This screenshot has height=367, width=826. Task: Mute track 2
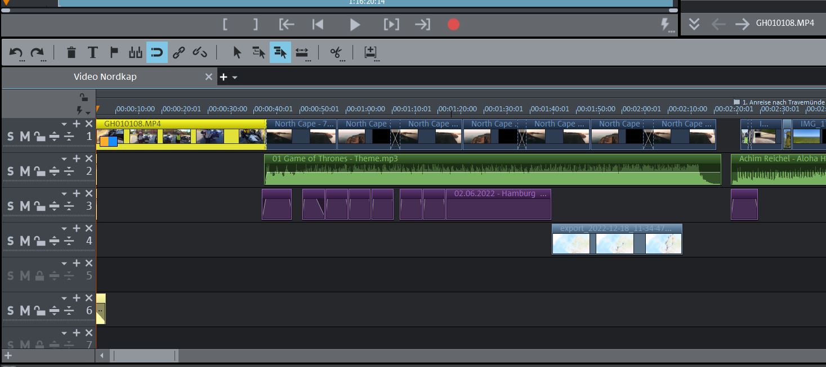click(25, 171)
